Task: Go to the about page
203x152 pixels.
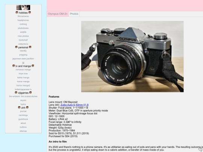Action: (x=23, y=123)
